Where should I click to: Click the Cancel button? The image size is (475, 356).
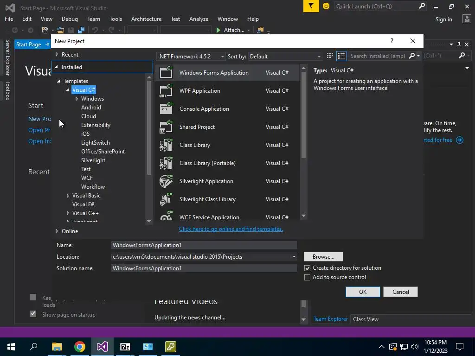[400, 292]
